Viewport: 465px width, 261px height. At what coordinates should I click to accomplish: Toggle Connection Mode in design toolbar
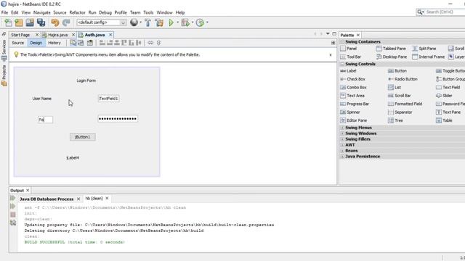[81, 43]
